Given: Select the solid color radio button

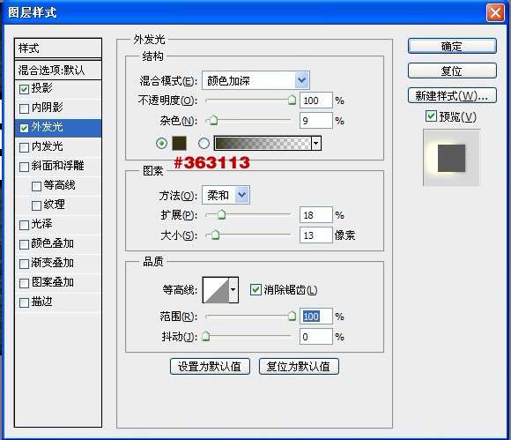Looking at the screenshot, I should coord(161,143).
